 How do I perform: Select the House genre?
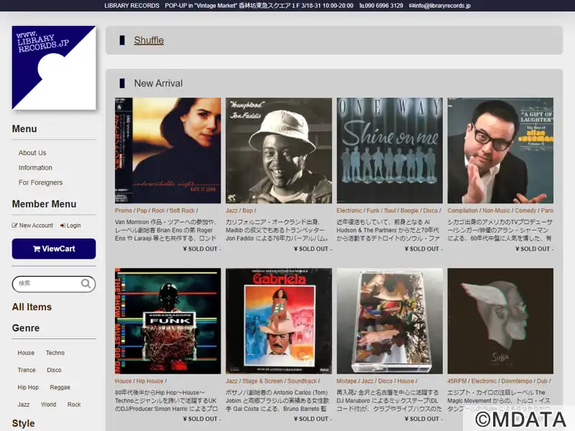click(26, 353)
